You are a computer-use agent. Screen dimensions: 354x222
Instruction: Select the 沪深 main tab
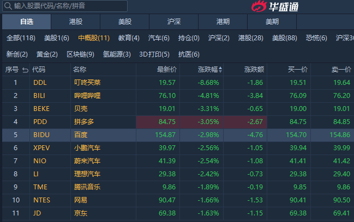pyautogui.click(x=174, y=22)
